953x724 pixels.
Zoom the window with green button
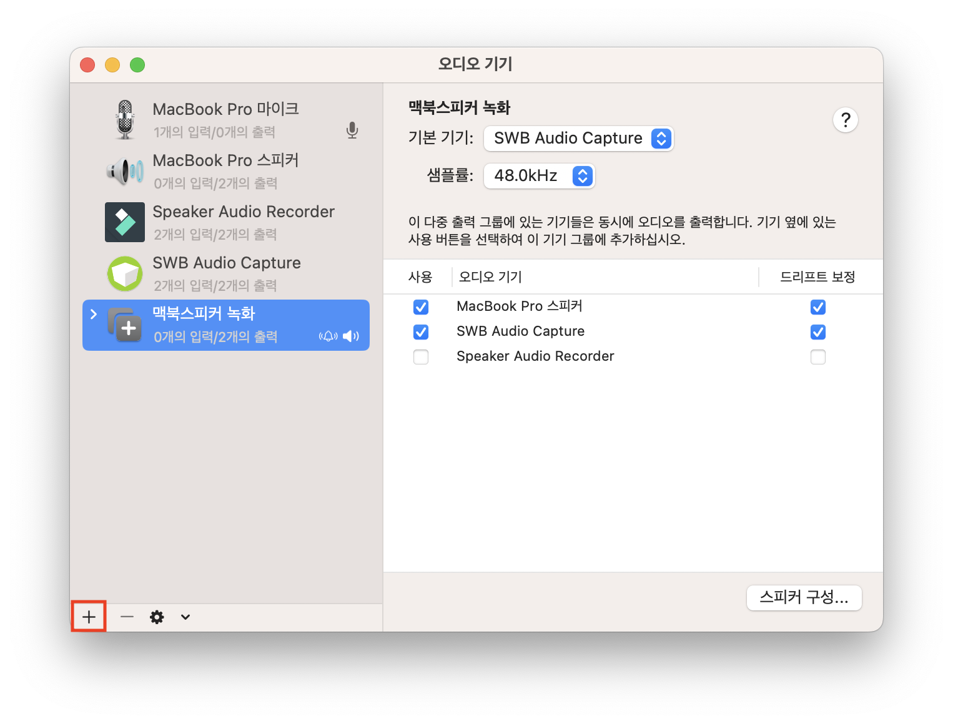137,65
